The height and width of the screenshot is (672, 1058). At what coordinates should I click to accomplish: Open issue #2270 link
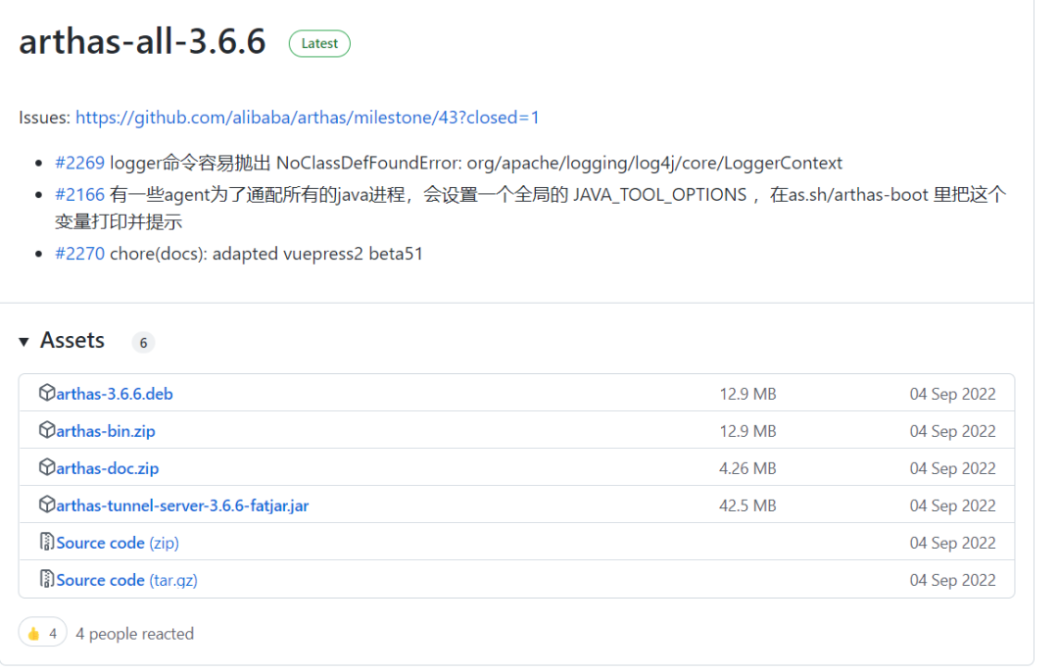click(x=79, y=254)
